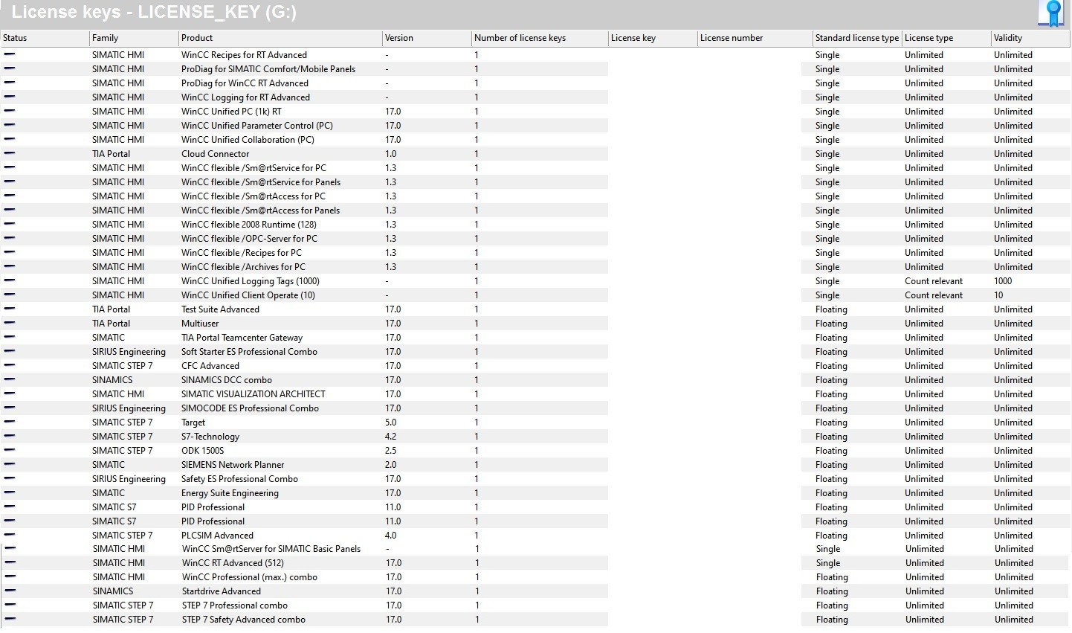Click status icon for Soft Starter ES Professional Combo
Screen dimensions: 1072x633
[x=10, y=351]
